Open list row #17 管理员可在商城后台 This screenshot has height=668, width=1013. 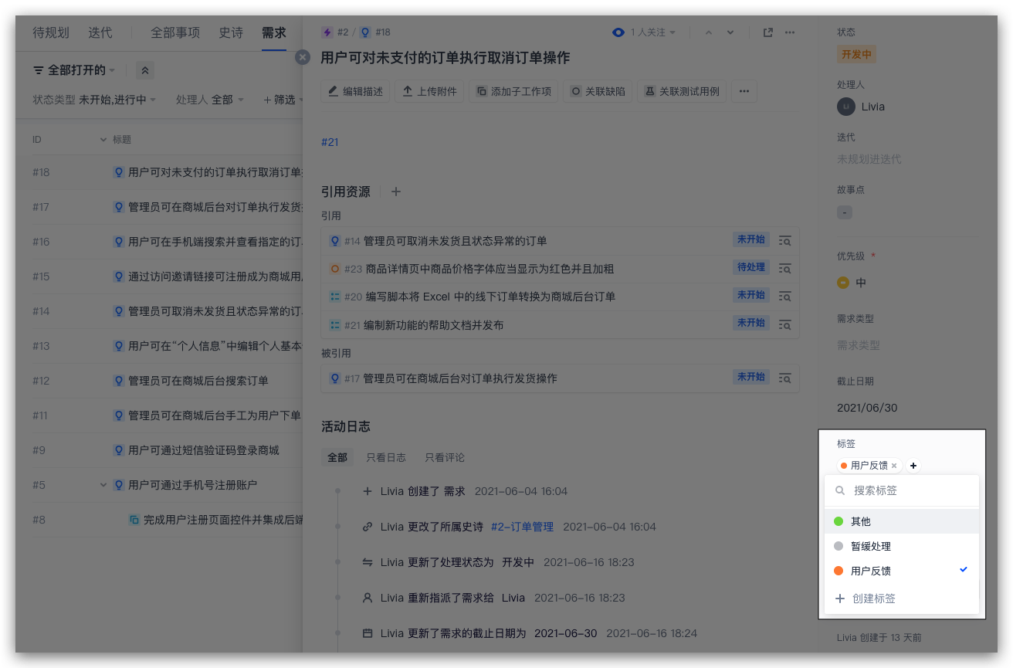click(x=158, y=207)
